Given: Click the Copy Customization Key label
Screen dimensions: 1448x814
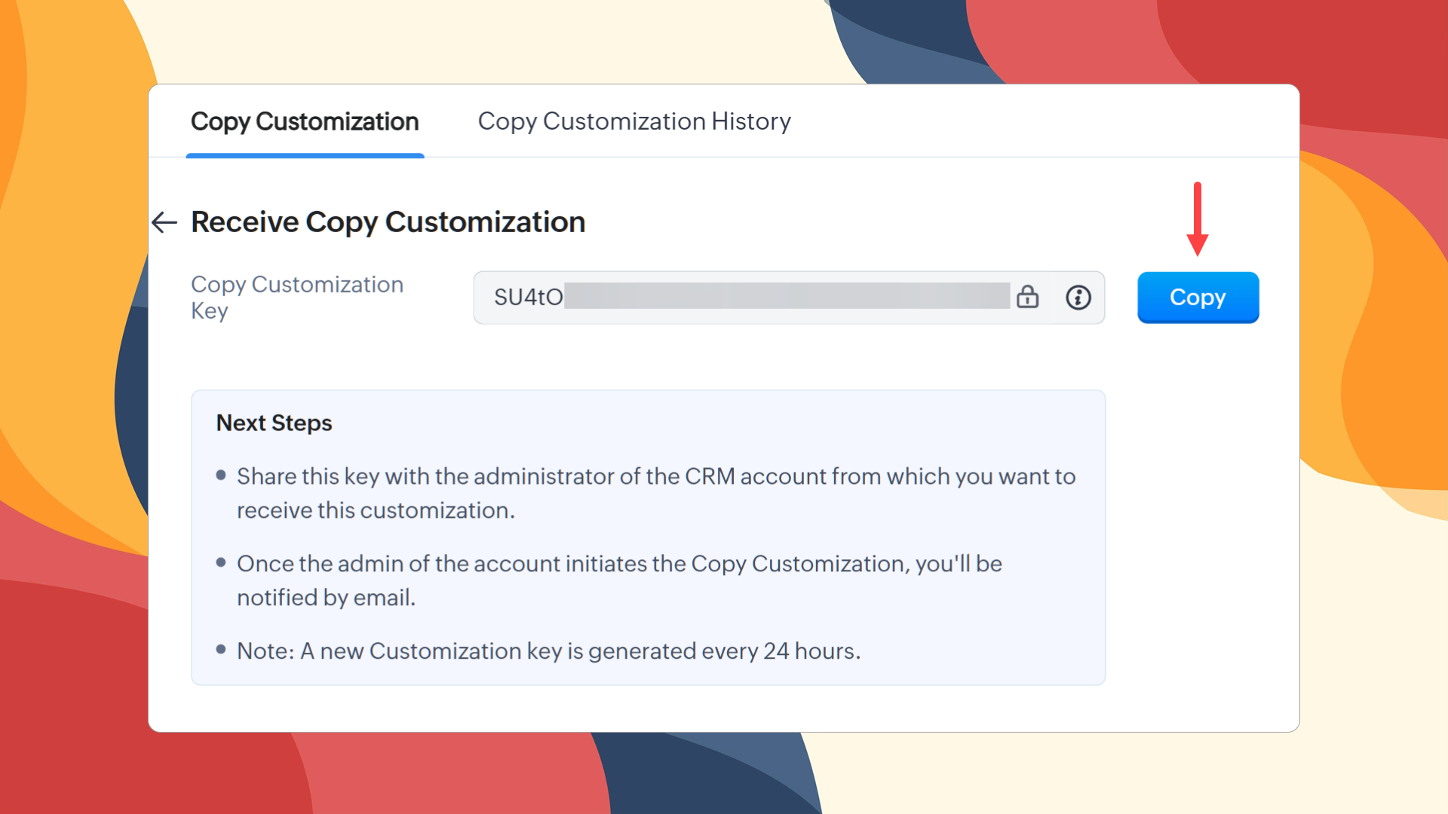Looking at the screenshot, I should (x=296, y=297).
